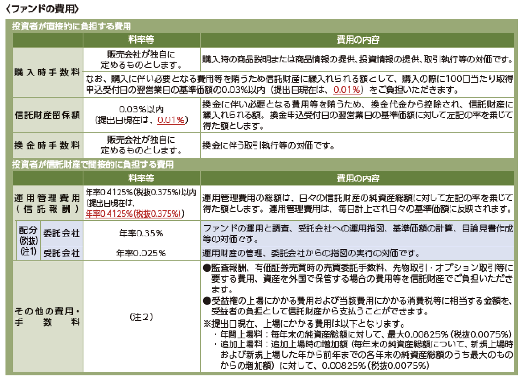
Task: Click the 受託会社 label cell
Action: tap(62, 253)
